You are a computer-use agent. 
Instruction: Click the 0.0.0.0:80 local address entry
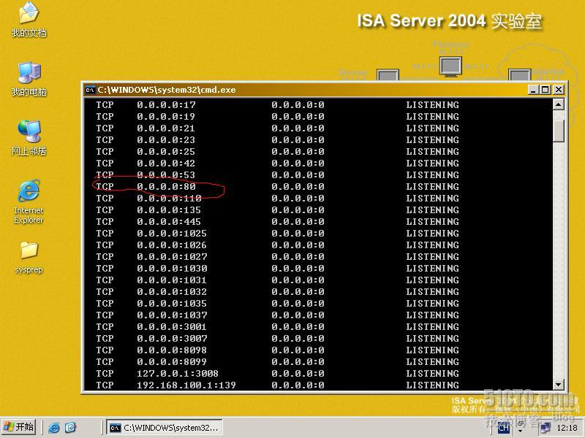point(166,186)
